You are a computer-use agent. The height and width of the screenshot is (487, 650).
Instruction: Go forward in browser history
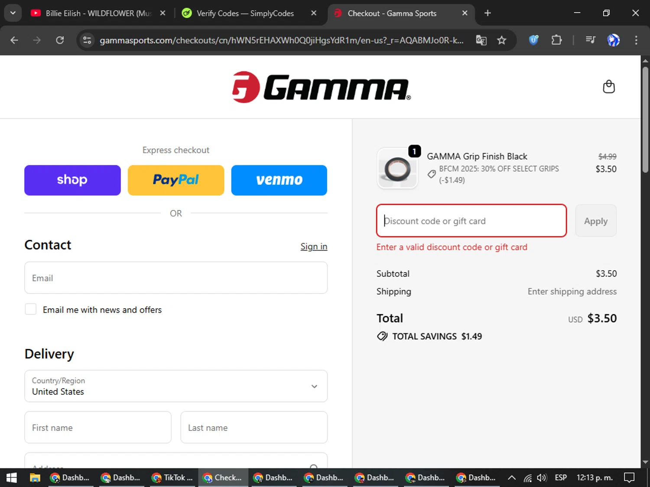tap(37, 40)
